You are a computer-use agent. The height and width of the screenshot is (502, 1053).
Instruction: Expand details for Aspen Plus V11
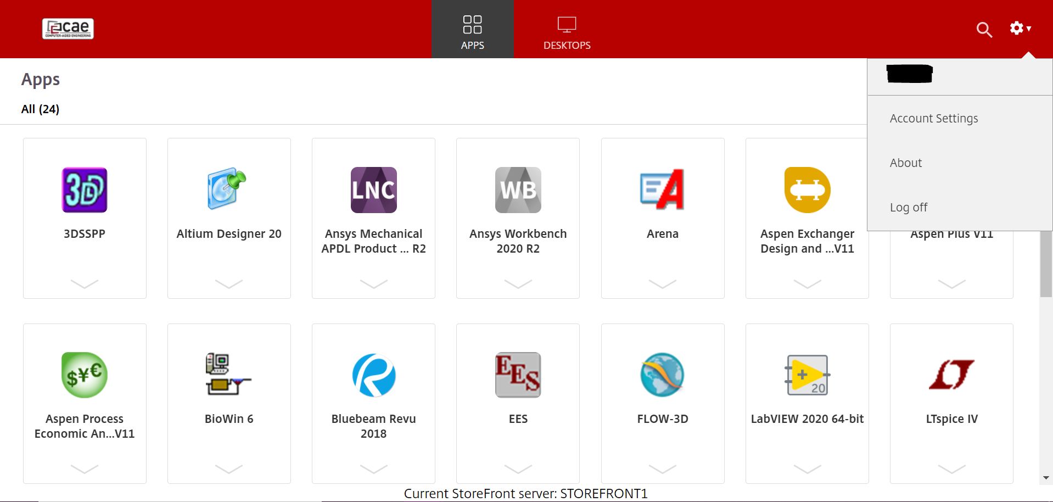[x=951, y=284]
